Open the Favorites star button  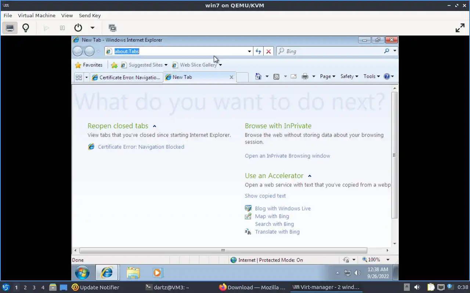coord(88,65)
